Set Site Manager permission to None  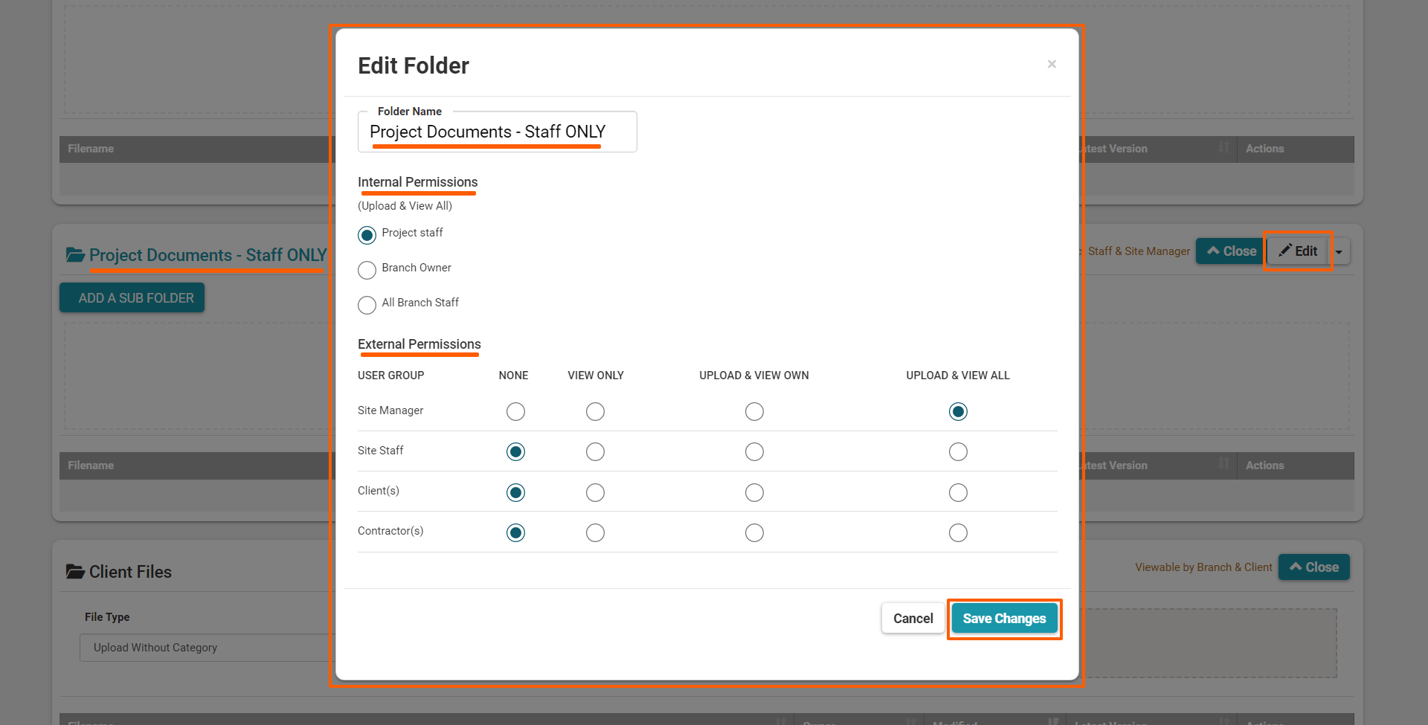coord(515,411)
